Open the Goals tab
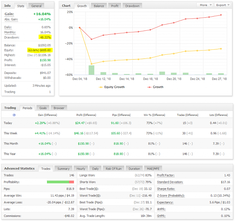Screen dimensions: 235x221 pyautogui.click(x=43, y=108)
